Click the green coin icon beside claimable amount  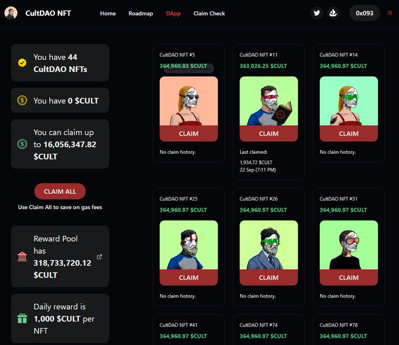[x=22, y=144]
